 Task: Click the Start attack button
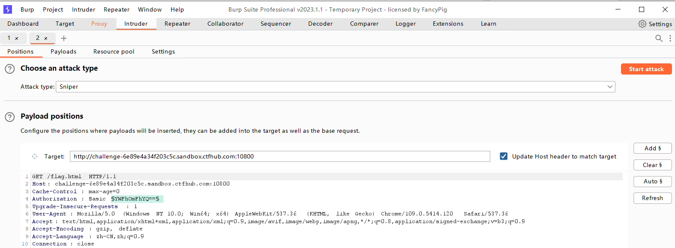[x=646, y=69]
